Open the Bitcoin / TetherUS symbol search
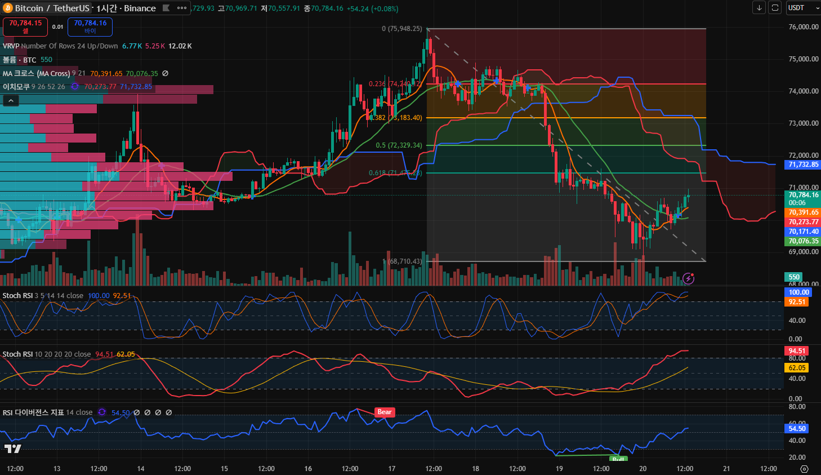Screen dimensions: 821x475 pos(52,8)
